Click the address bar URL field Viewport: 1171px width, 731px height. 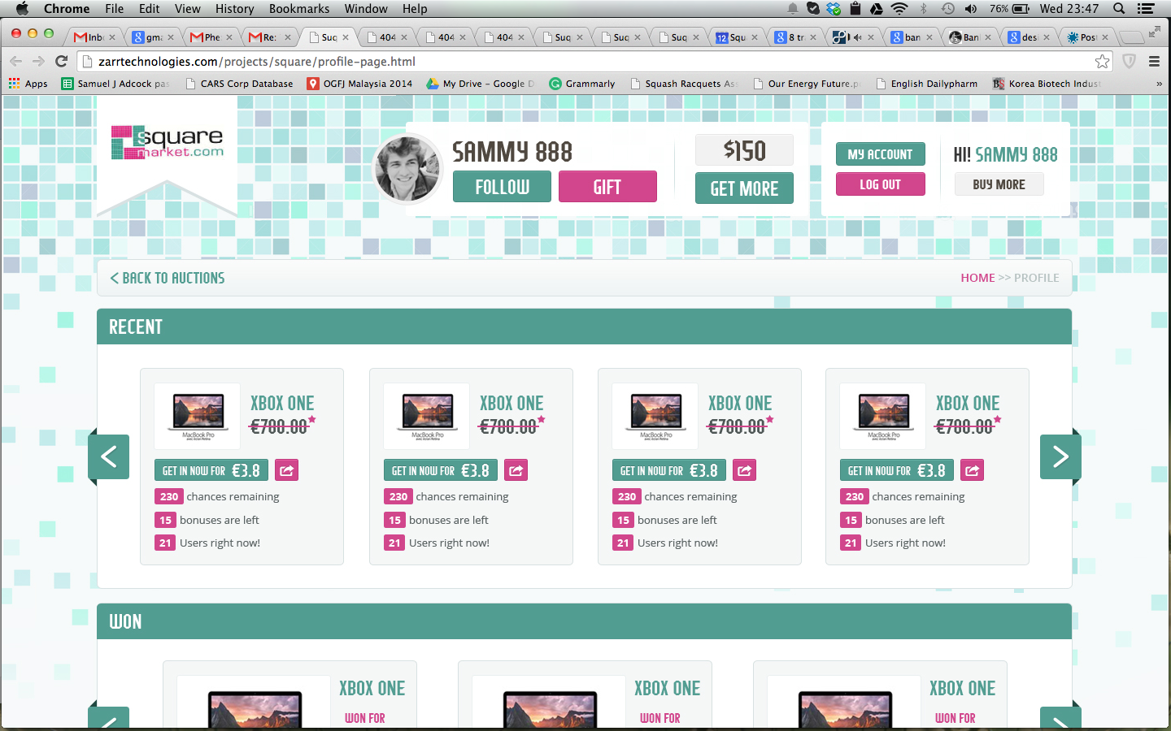click(x=569, y=62)
